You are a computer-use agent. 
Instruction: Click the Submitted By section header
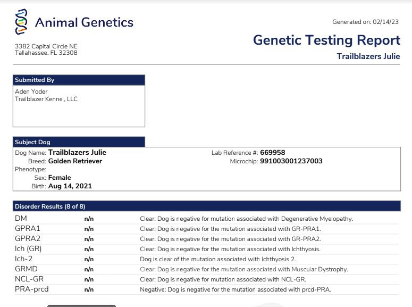(79, 80)
